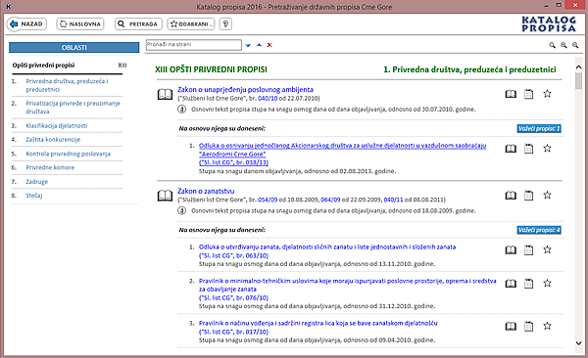
Task: Click info icon under 'Zakon o zanatstvu'
Action: pos(181,211)
